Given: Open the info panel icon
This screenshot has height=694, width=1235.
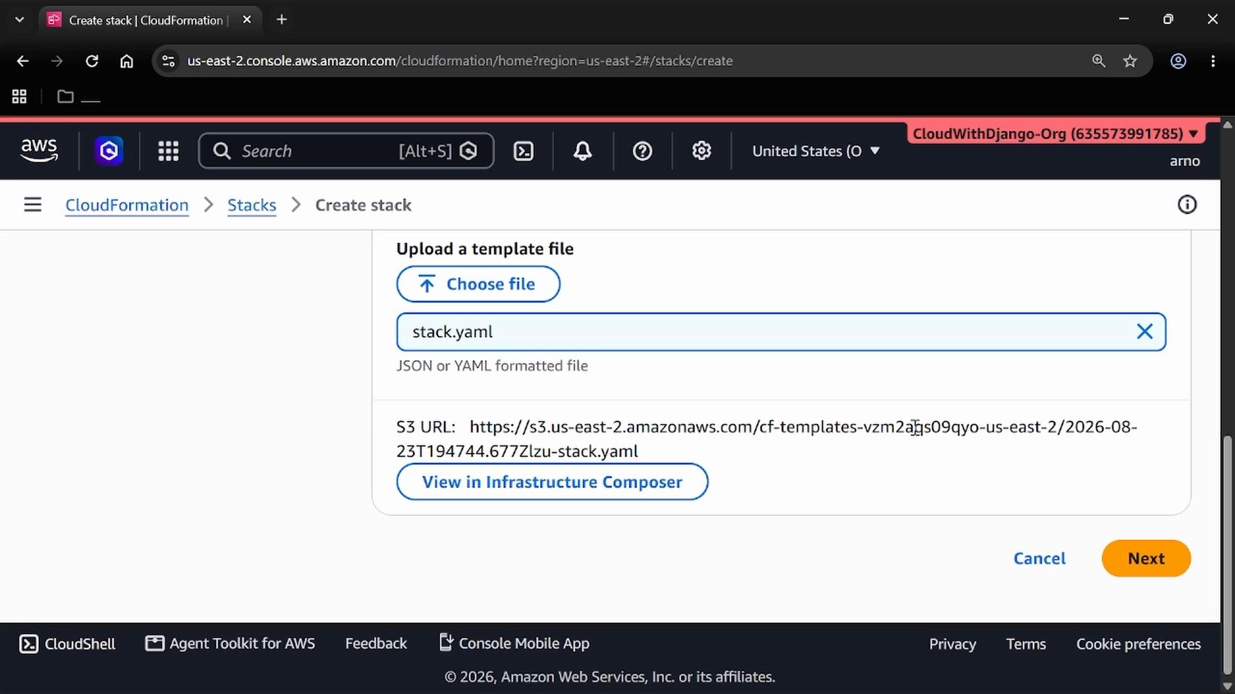Looking at the screenshot, I should (x=1187, y=205).
